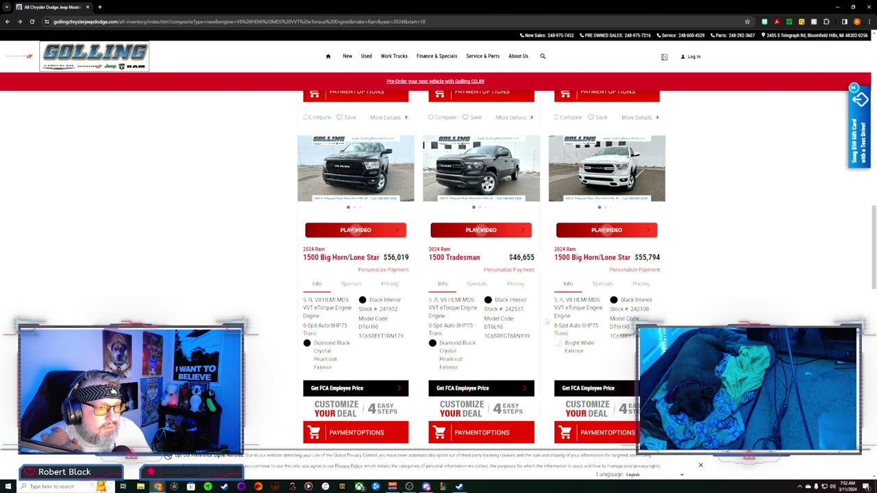Switch to Pricing tab on the Tradesman card
Image resolution: width=877 pixels, height=493 pixels.
[x=515, y=283]
